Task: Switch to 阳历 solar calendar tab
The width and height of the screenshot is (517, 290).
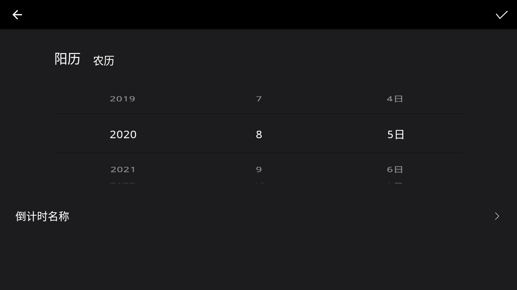Action: (x=67, y=59)
